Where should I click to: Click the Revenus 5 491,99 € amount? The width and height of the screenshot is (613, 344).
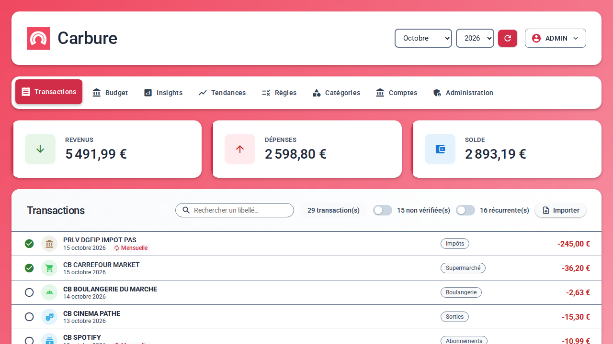click(96, 154)
